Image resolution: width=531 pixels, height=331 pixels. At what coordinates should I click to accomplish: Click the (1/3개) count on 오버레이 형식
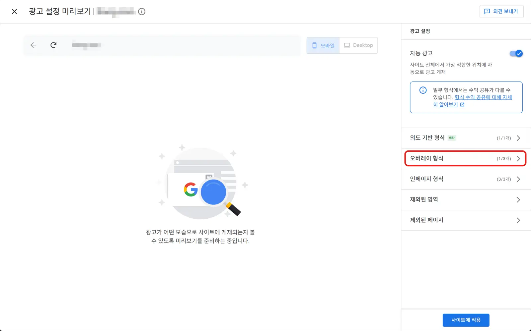(504, 159)
